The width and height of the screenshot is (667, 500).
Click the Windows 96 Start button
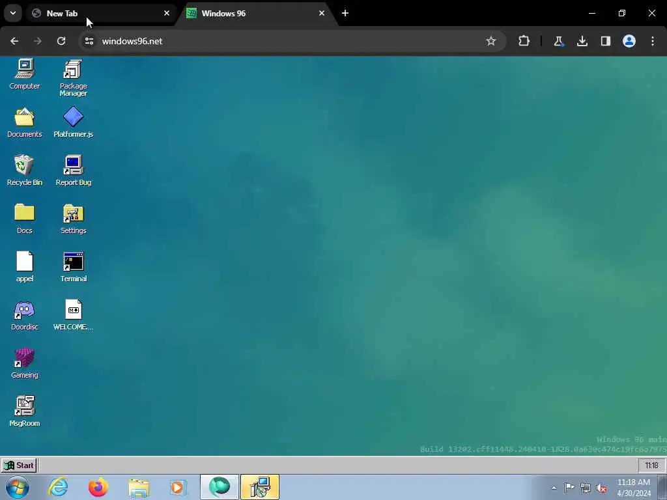pos(19,465)
